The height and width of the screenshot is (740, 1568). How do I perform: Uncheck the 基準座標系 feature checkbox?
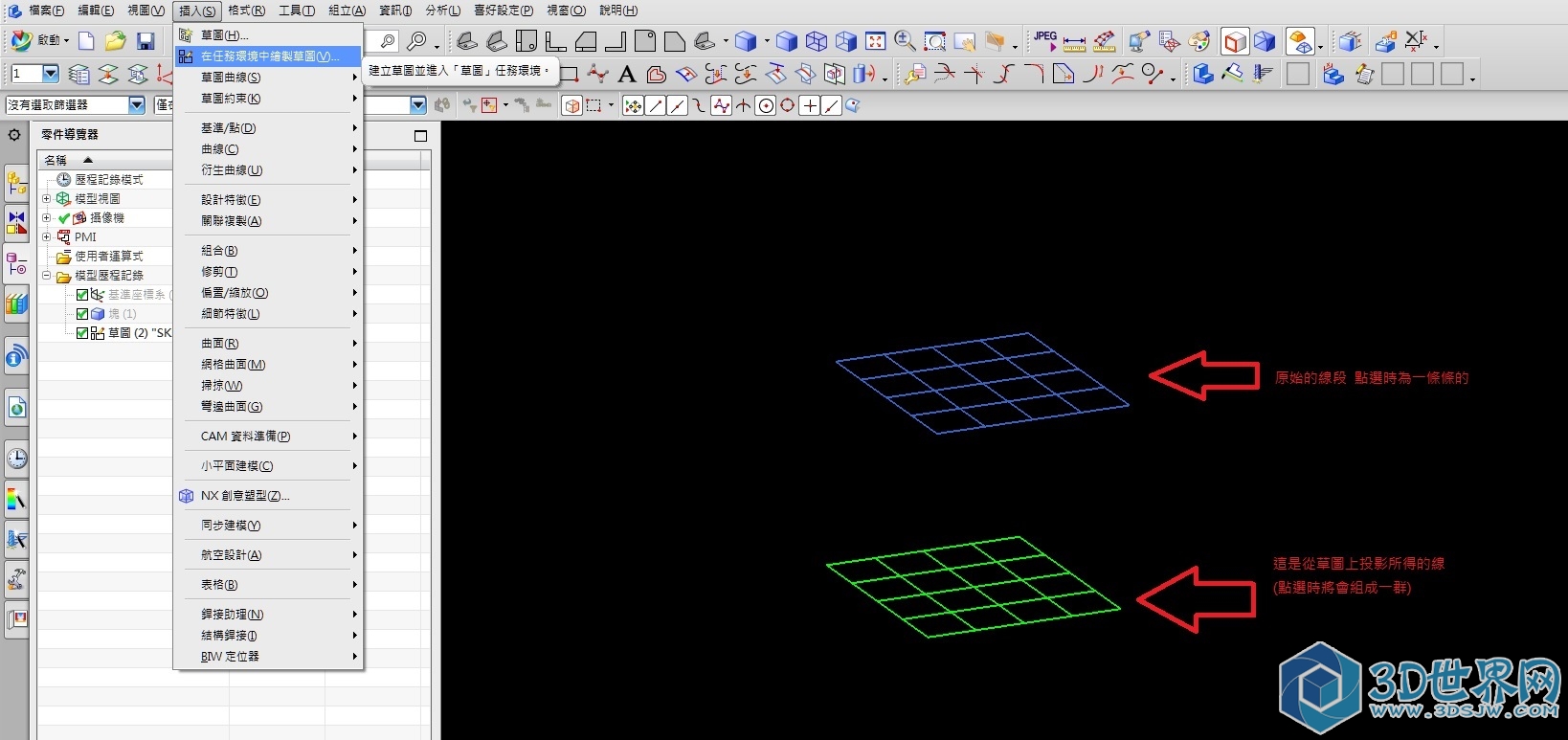pyautogui.click(x=82, y=295)
